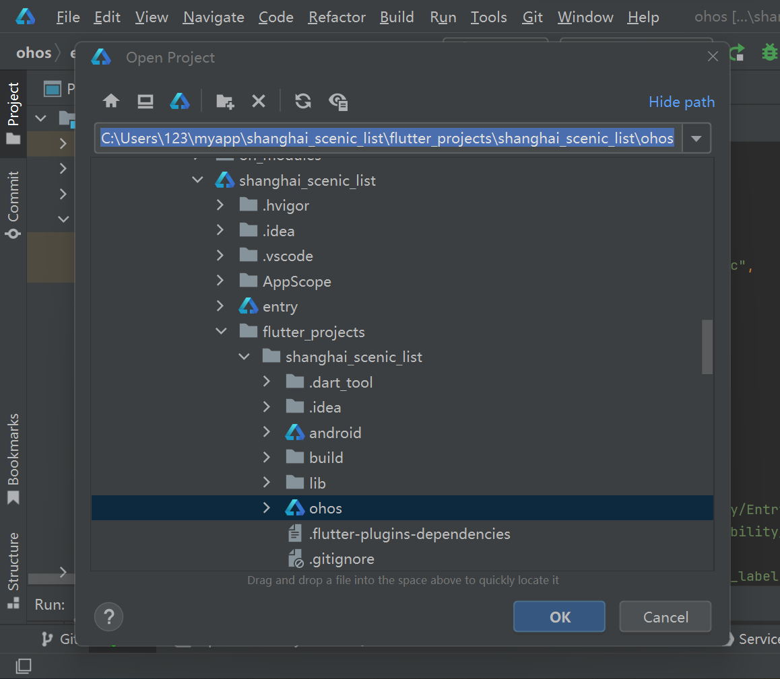Open the Bookmarks tool window tab
The height and width of the screenshot is (679, 780).
pyautogui.click(x=13, y=458)
